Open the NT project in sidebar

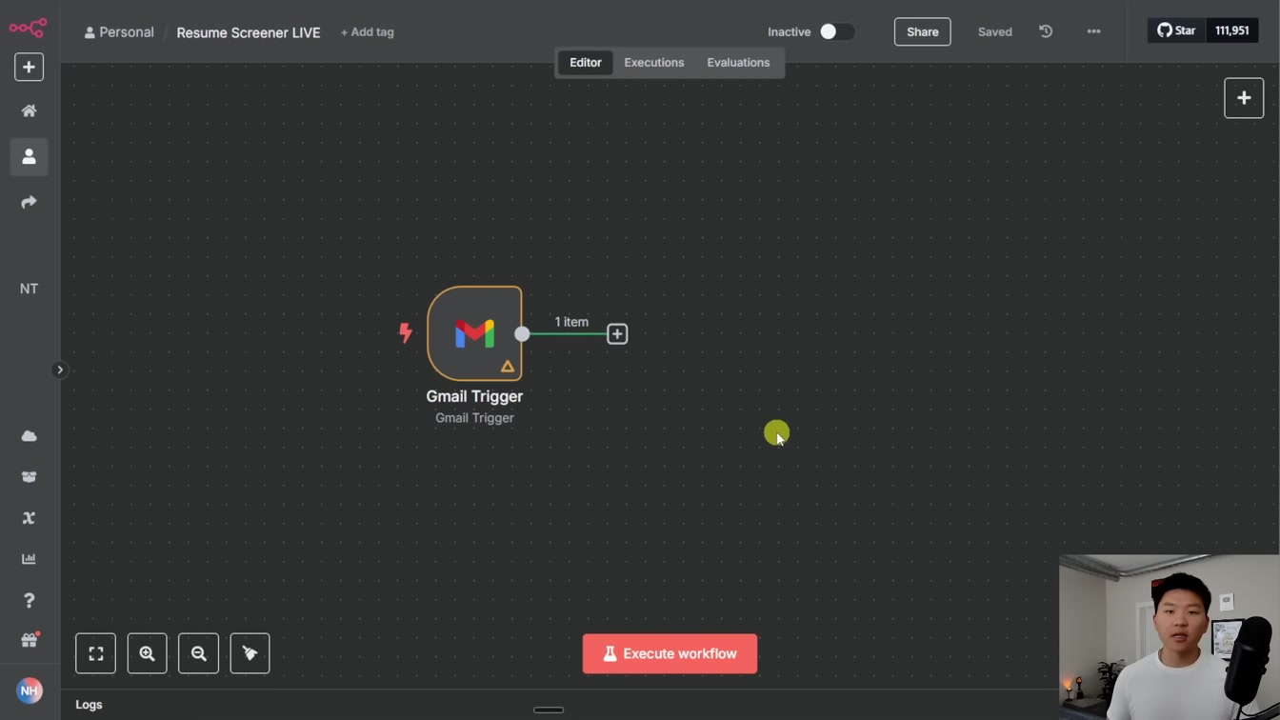tap(29, 289)
